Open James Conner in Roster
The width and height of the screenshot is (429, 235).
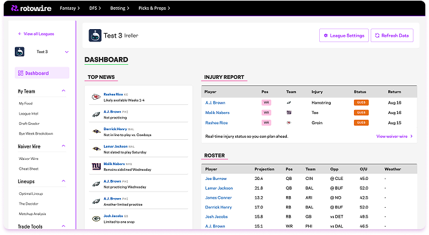coord(218,197)
